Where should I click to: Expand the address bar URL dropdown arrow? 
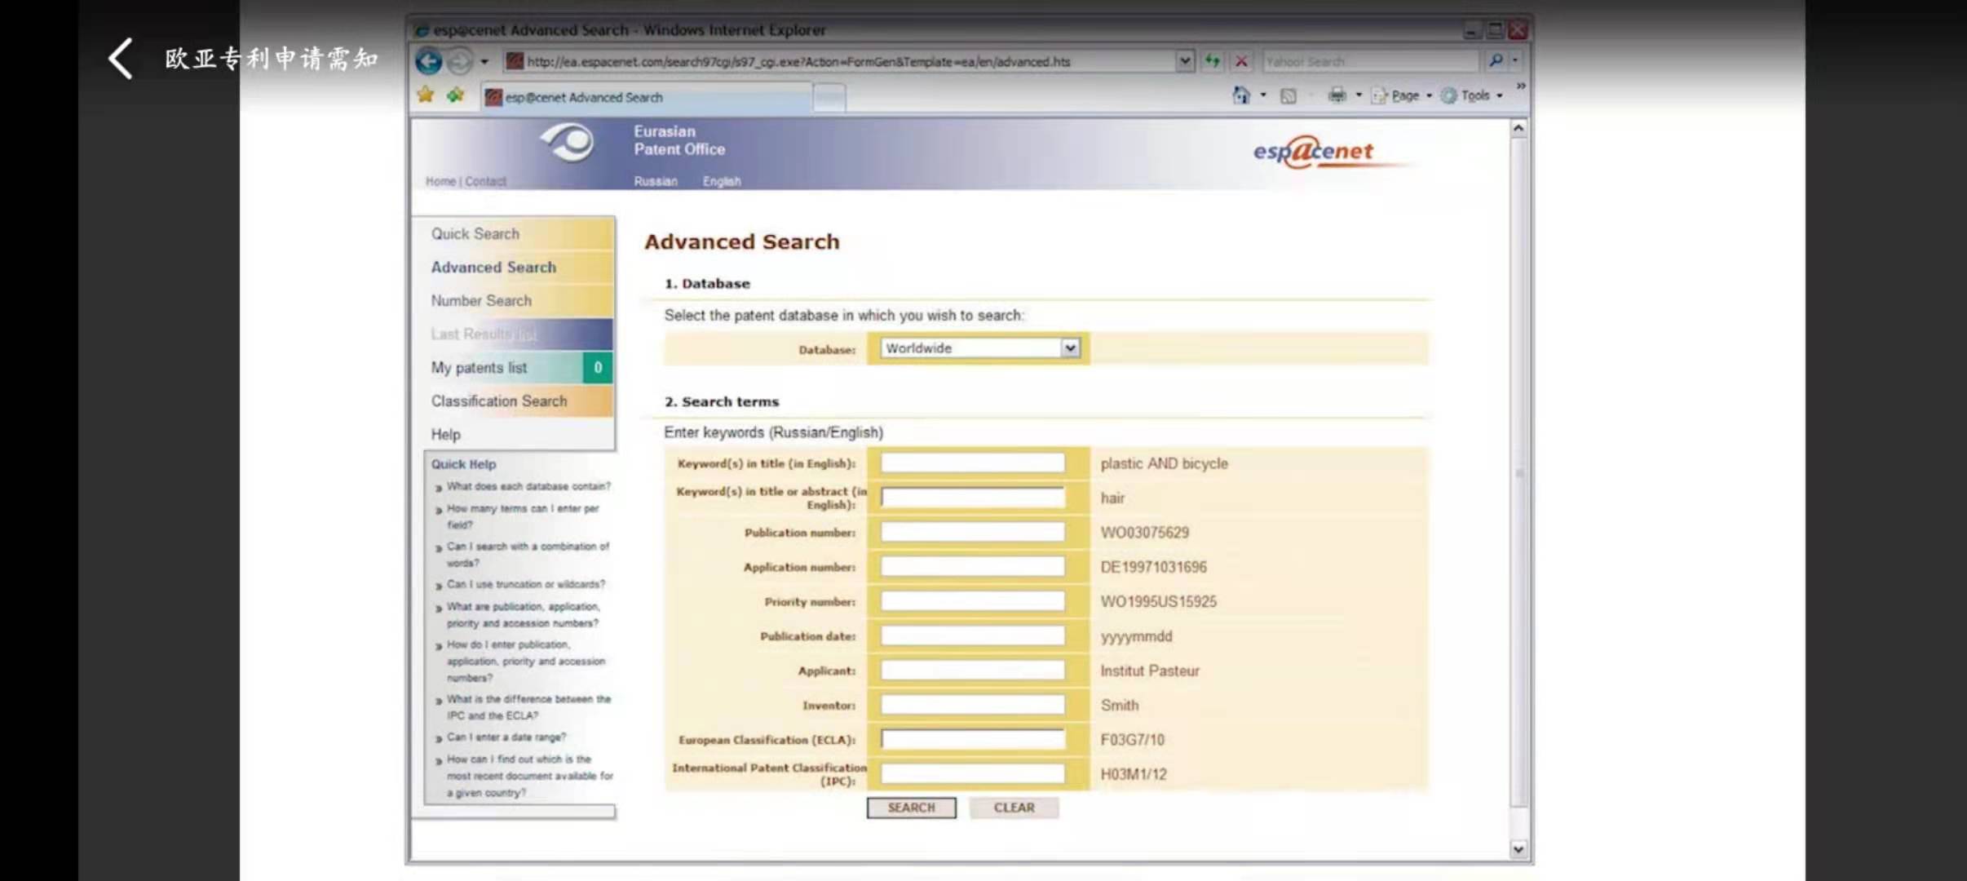(1184, 61)
